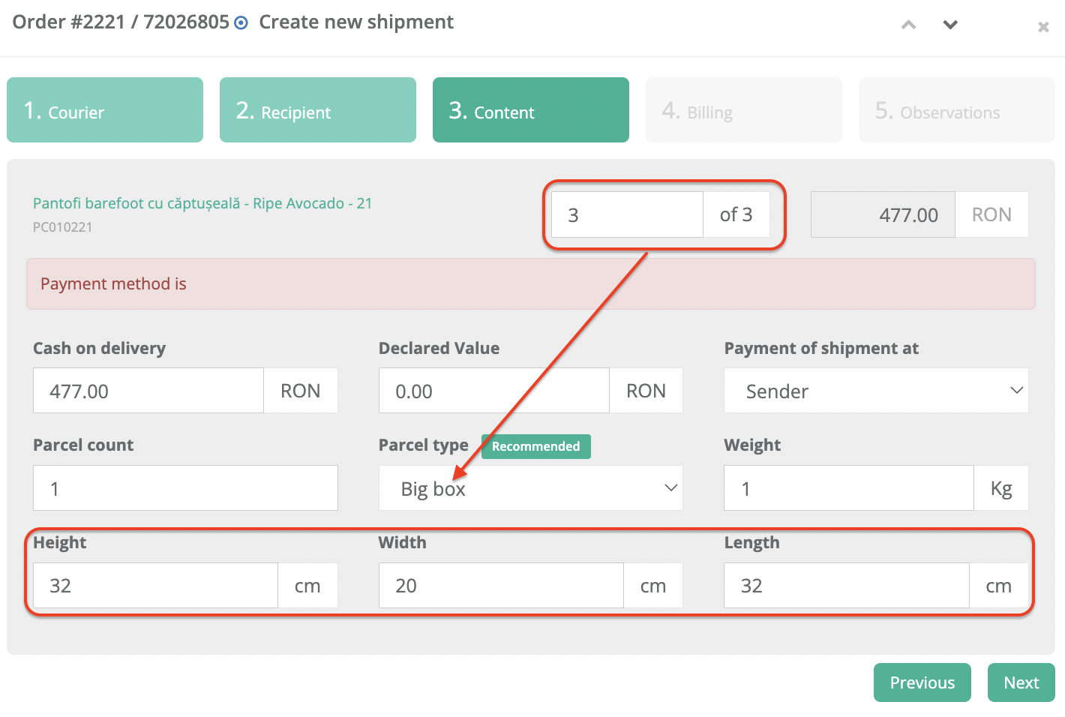Viewport: 1065px width, 717px height.
Task: Switch to the Courier step tab
Action: click(105, 110)
